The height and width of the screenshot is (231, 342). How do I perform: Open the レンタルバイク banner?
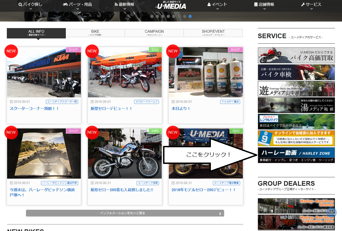[x=296, y=122]
